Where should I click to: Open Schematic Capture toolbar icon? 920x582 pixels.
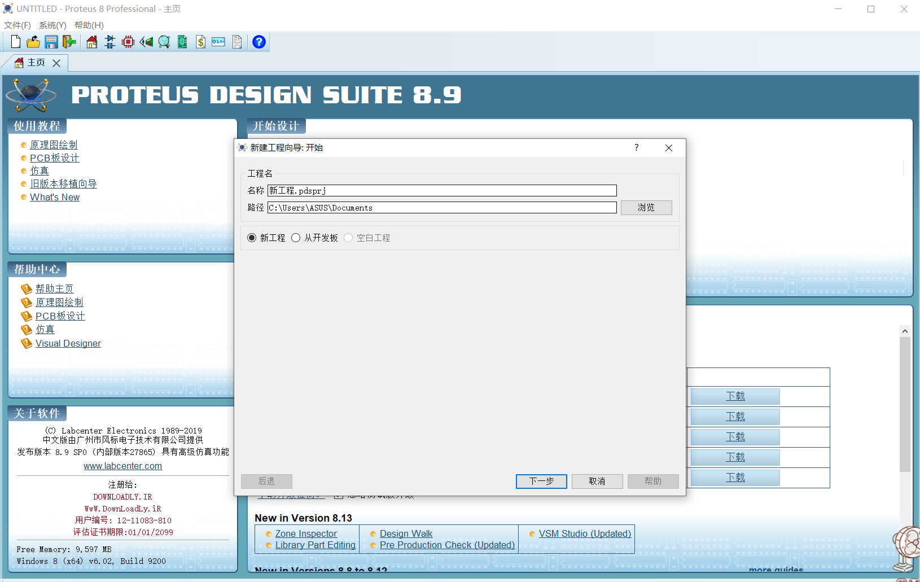pyautogui.click(x=110, y=42)
